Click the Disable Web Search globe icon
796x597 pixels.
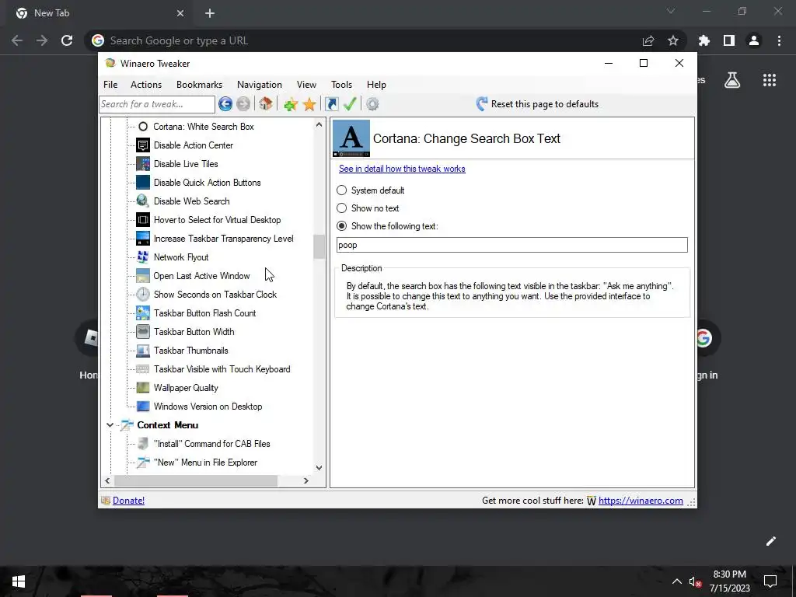(x=143, y=201)
